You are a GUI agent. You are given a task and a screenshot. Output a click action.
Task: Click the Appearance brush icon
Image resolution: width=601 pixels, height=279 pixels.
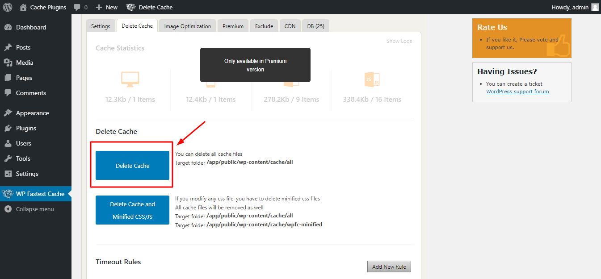8,113
